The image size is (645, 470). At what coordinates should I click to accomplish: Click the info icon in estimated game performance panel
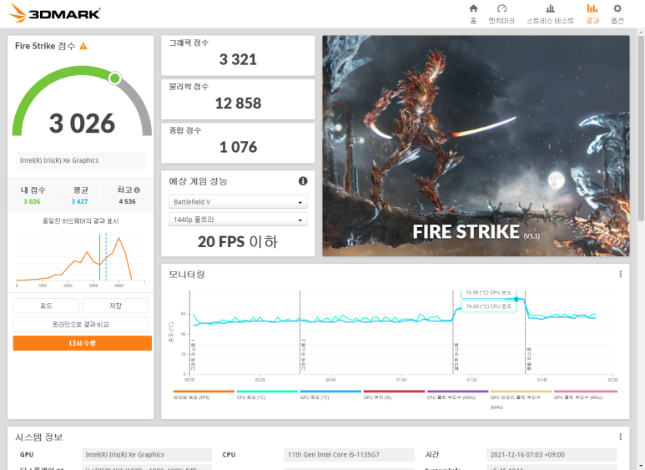pos(303,181)
